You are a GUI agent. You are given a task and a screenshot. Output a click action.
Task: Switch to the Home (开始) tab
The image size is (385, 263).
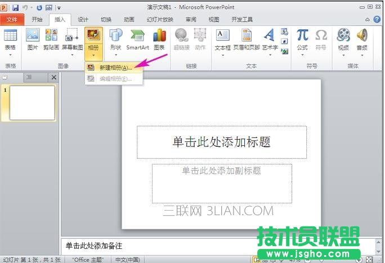(37, 19)
